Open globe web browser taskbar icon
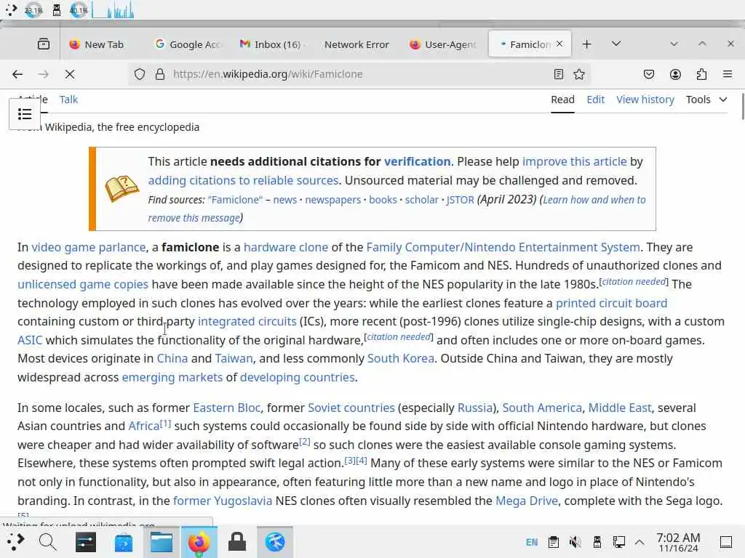 click(275, 542)
